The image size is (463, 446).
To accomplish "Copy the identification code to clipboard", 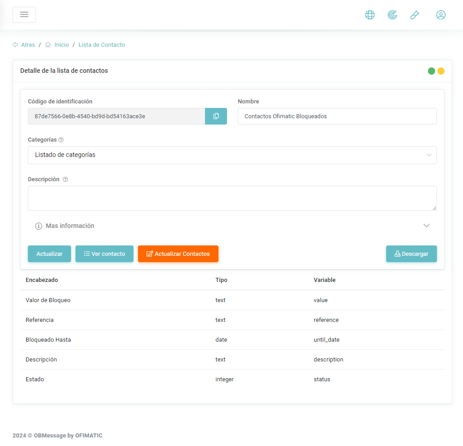I will tap(216, 116).
